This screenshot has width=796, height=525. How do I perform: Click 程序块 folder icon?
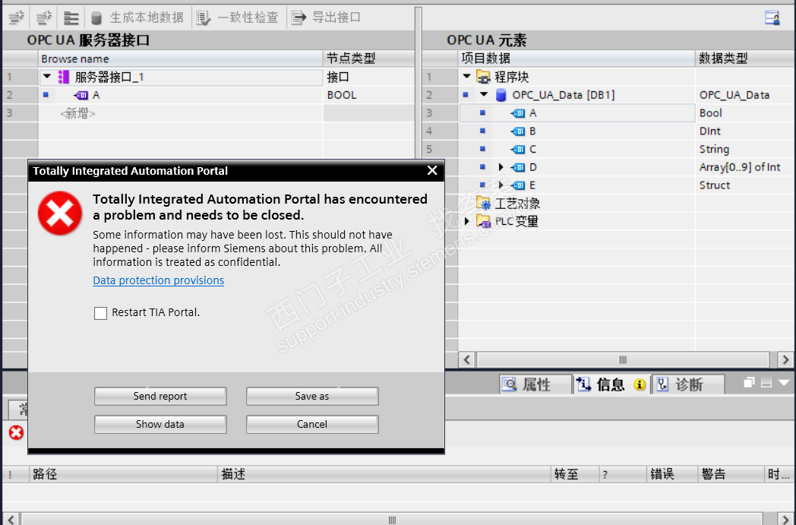click(483, 77)
